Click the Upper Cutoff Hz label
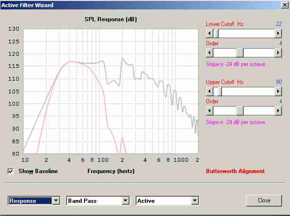The image size is (290, 216). (x=225, y=82)
